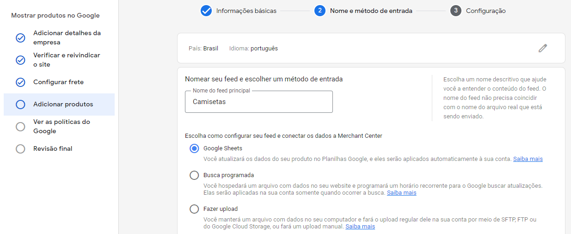Follow Saiba mais link under Busca programada

point(402,193)
